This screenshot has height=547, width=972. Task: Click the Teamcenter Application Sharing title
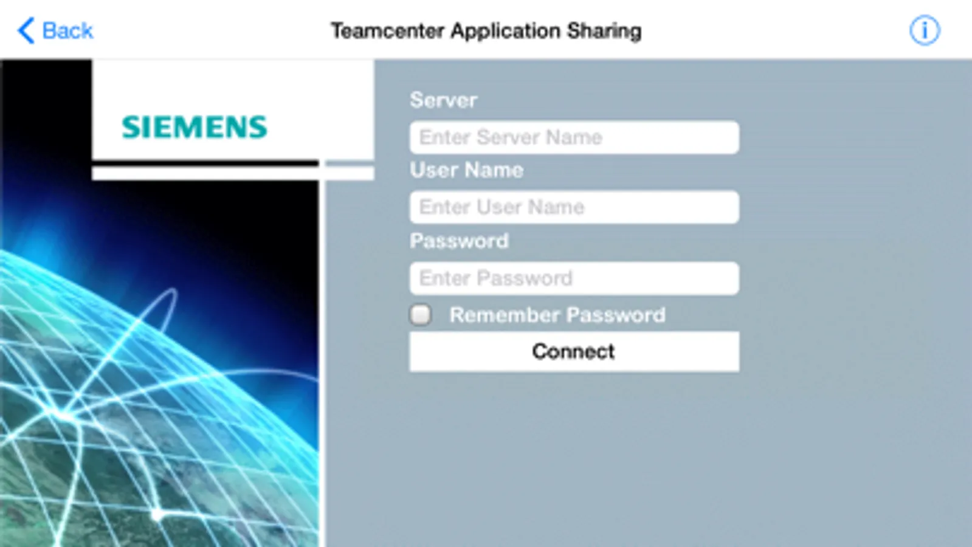[x=486, y=30]
